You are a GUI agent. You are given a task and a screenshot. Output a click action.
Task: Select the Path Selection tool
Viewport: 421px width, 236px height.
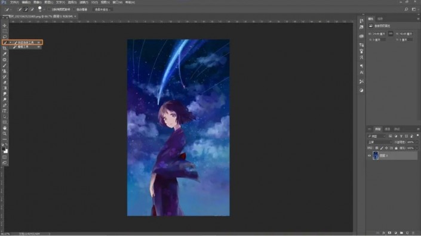click(5, 117)
